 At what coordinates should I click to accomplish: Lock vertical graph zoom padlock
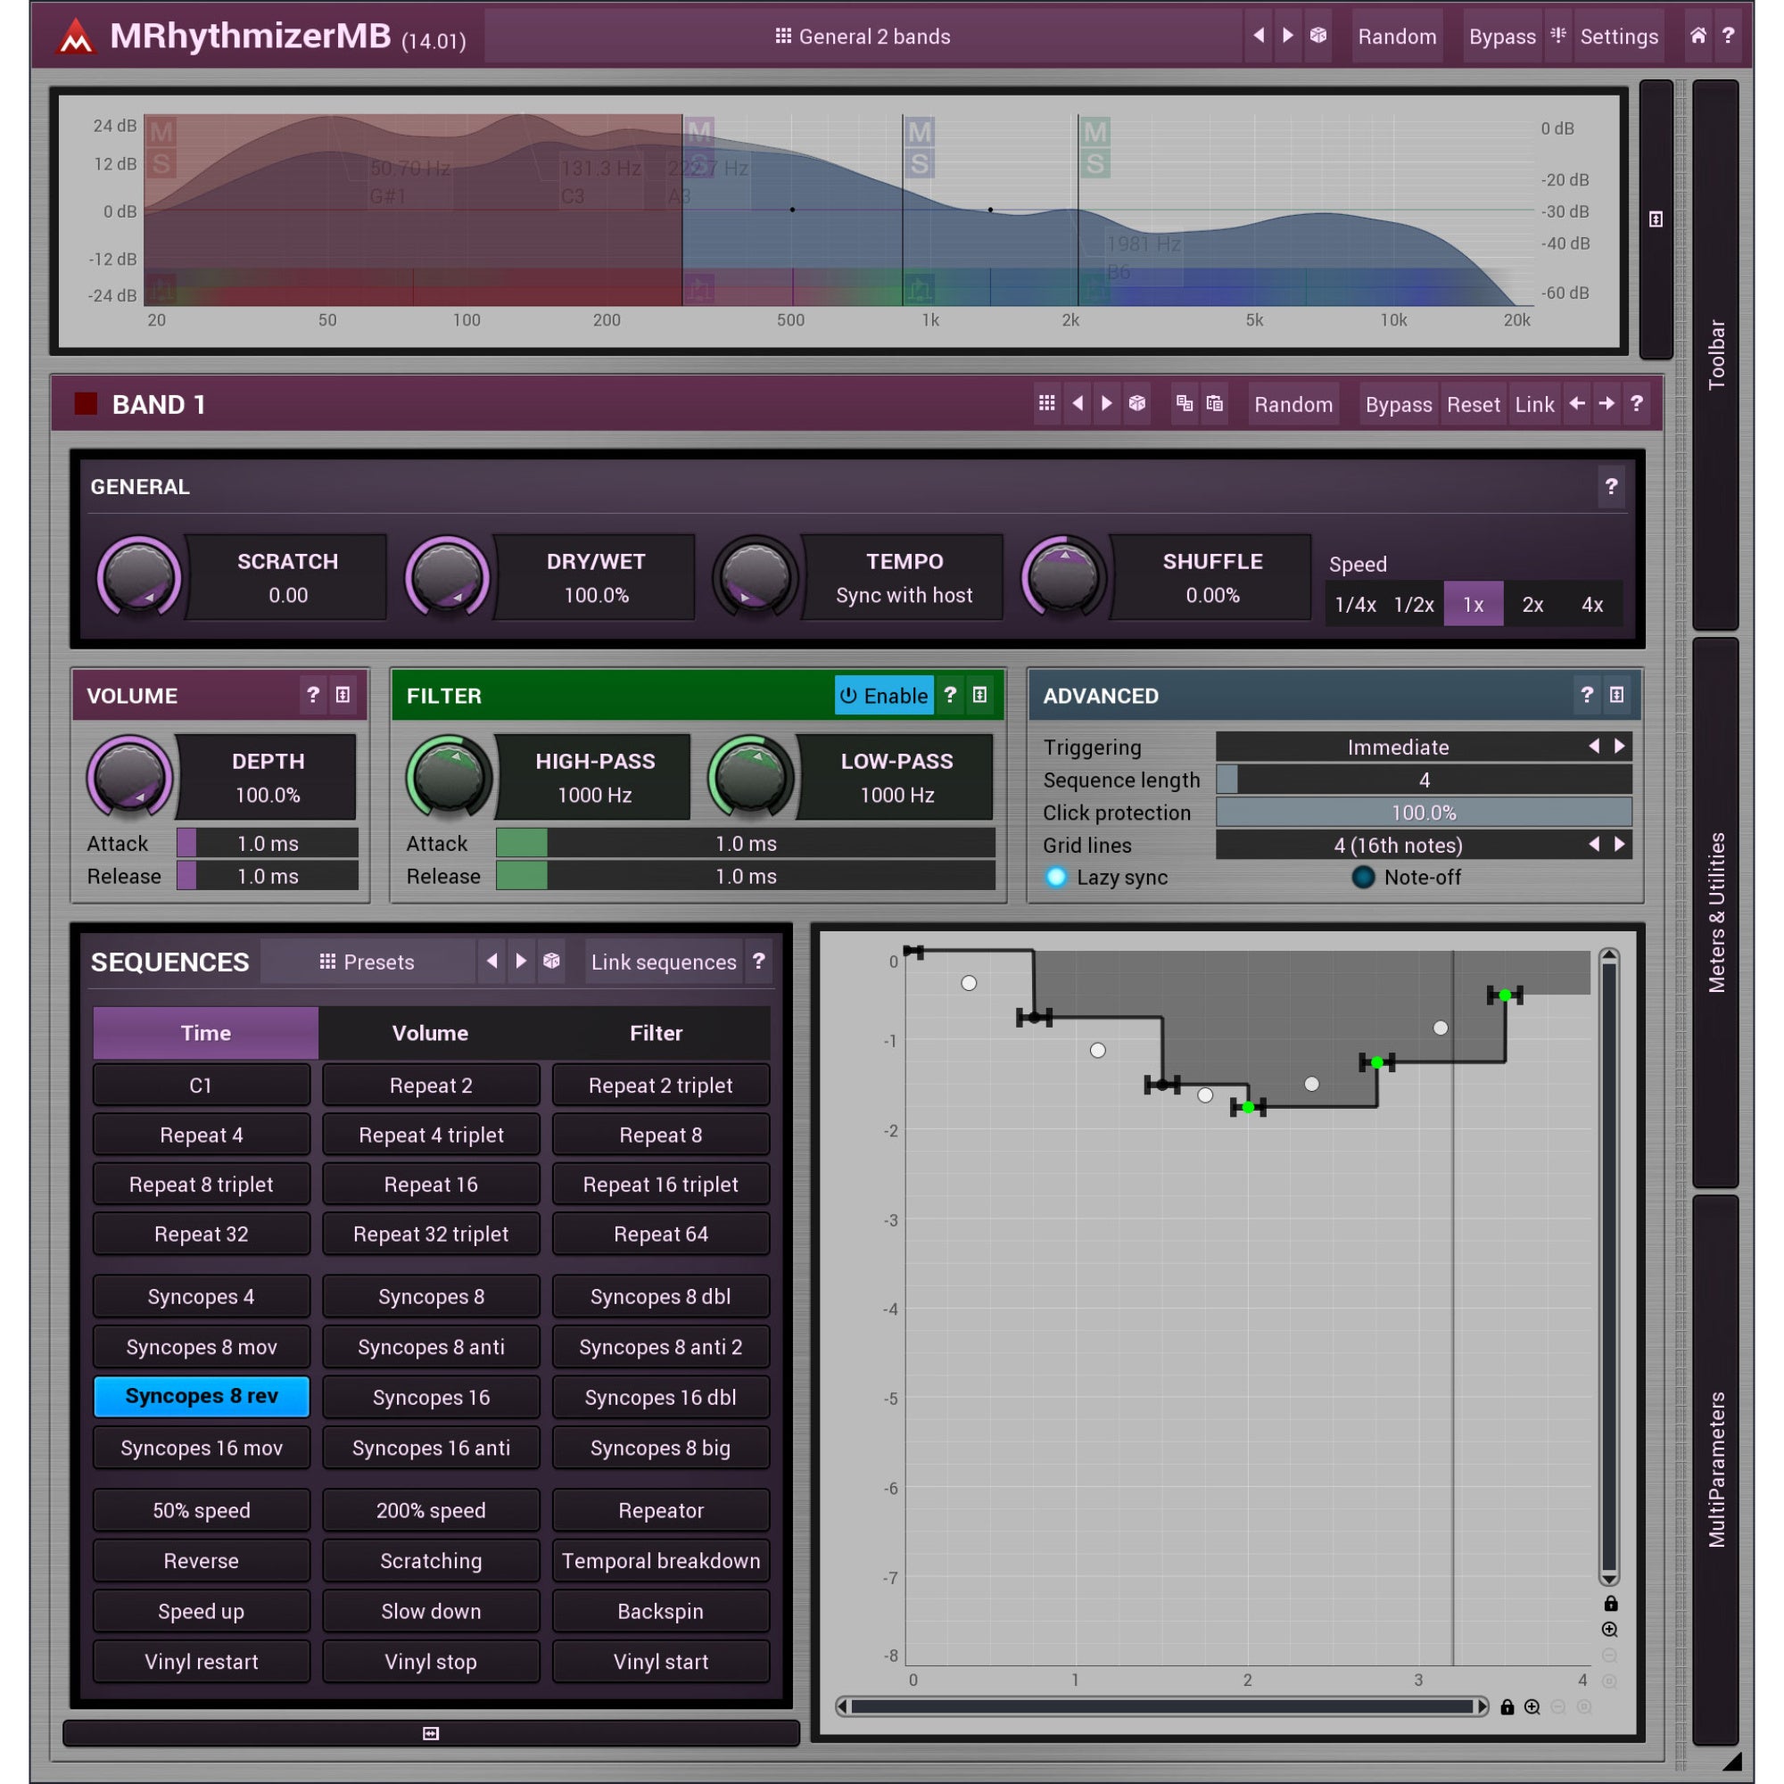coord(1609,1604)
